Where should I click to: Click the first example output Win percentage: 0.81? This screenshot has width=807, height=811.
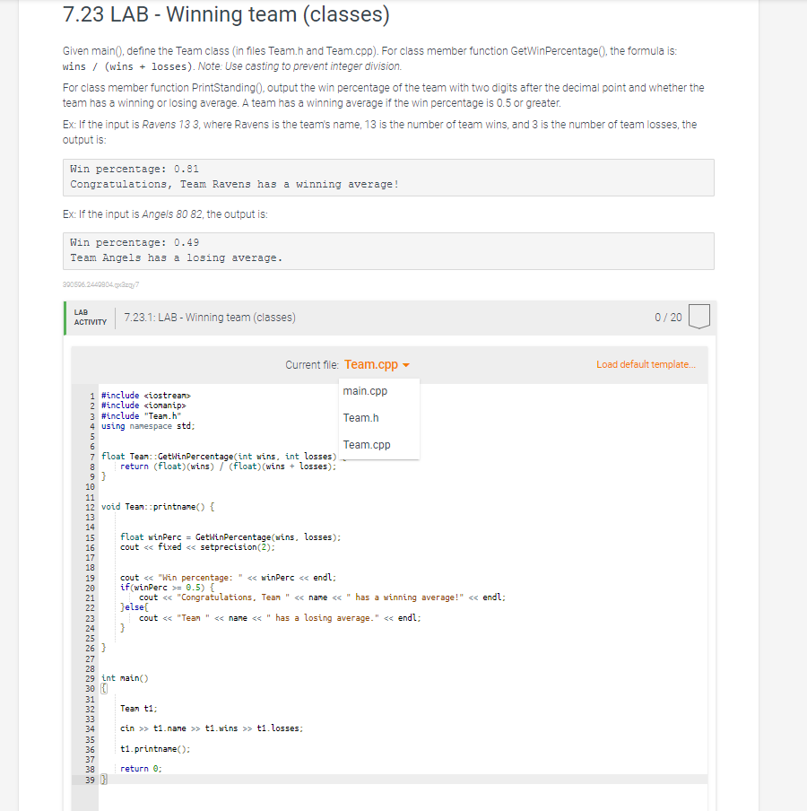click(x=134, y=170)
